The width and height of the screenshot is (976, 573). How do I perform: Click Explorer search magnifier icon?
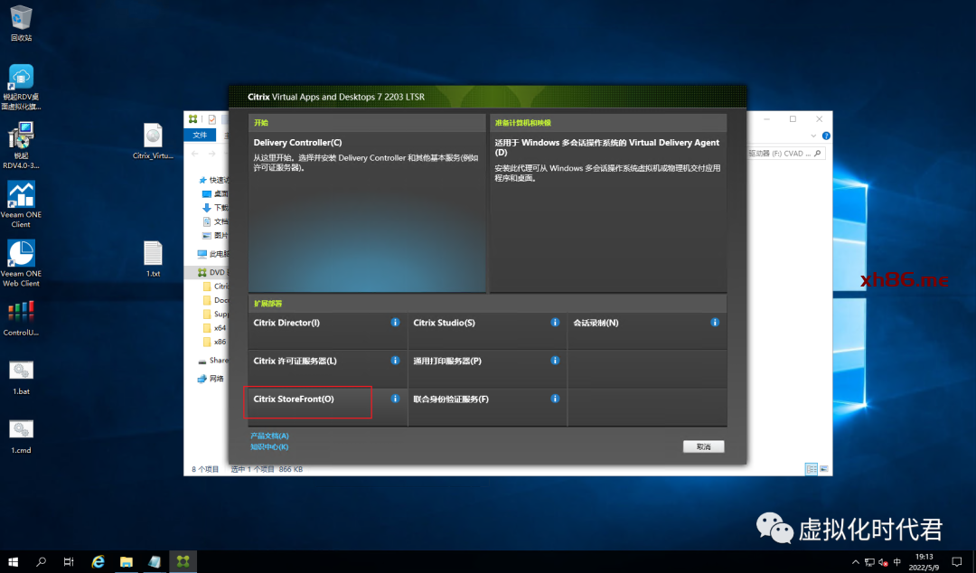(817, 154)
